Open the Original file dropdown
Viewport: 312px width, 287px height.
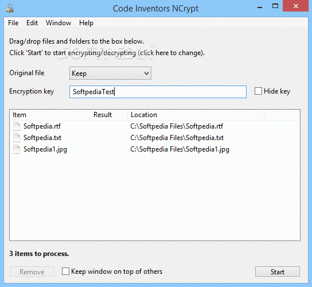(110, 73)
